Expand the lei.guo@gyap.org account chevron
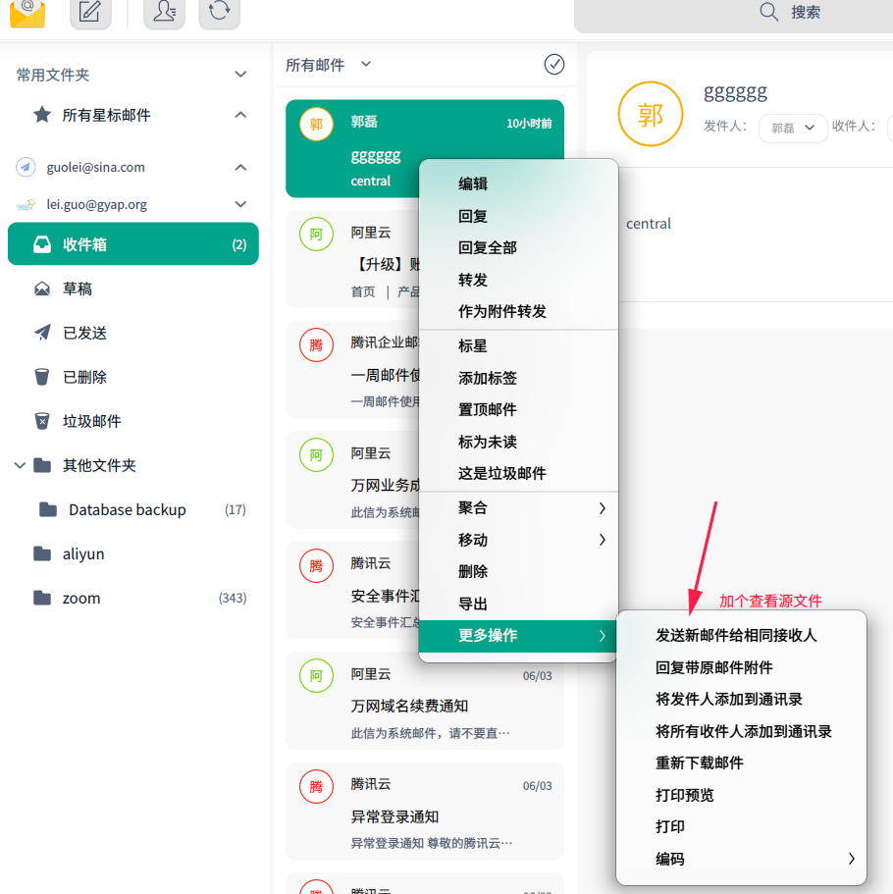This screenshot has height=894, width=893. pyautogui.click(x=240, y=204)
